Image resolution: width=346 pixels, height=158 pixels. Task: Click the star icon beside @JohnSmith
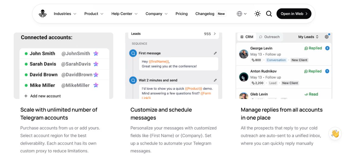pos(96,54)
